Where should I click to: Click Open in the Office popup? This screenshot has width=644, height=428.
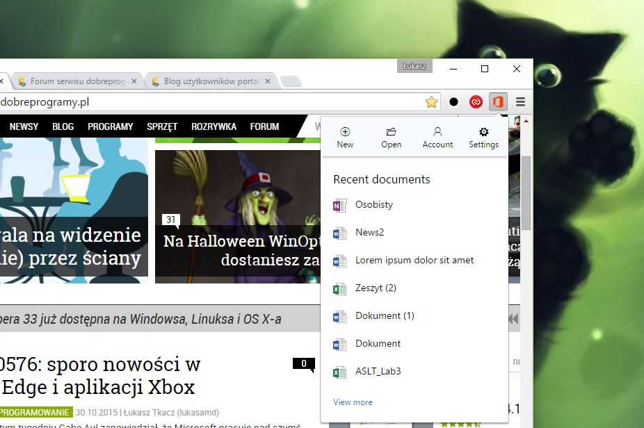[x=391, y=138]
